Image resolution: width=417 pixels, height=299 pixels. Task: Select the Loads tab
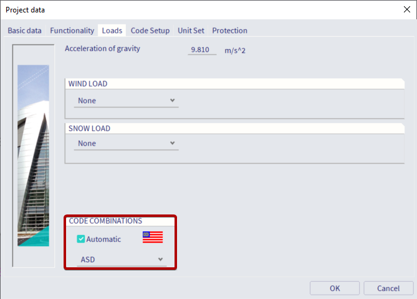tap(112, 30)
